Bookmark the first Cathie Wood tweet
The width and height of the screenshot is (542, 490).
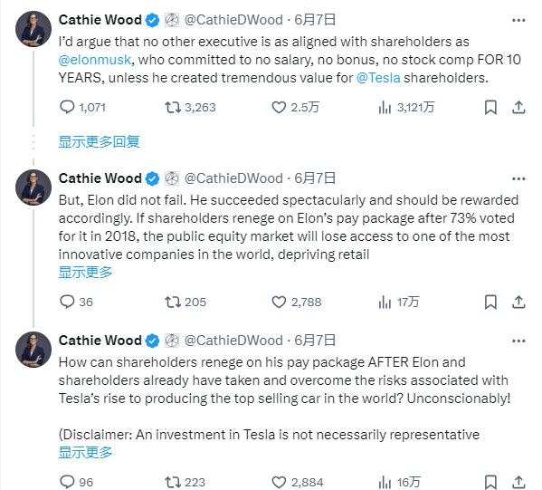(x=490, y=108)
